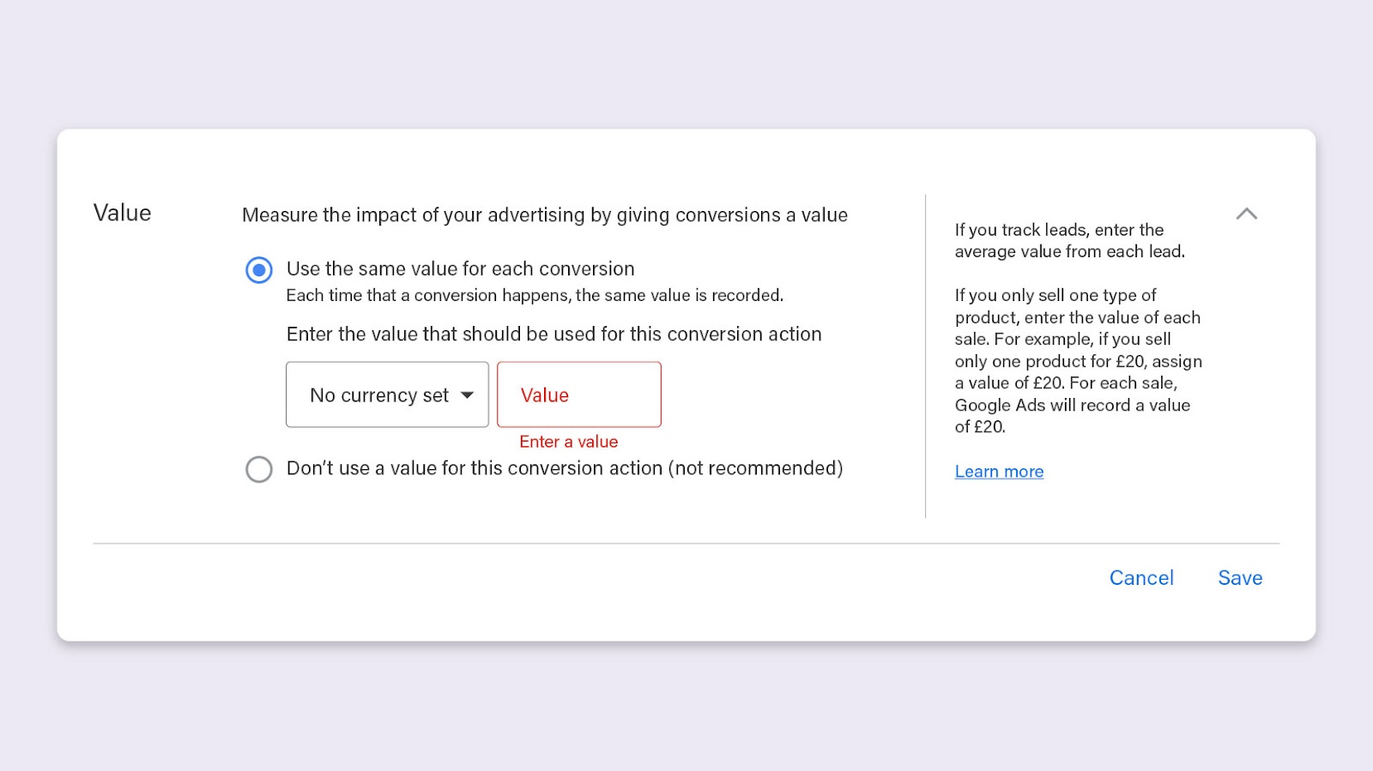Open the "No currency set" dropdown
1373x771 pixels.
click(387, 395)
